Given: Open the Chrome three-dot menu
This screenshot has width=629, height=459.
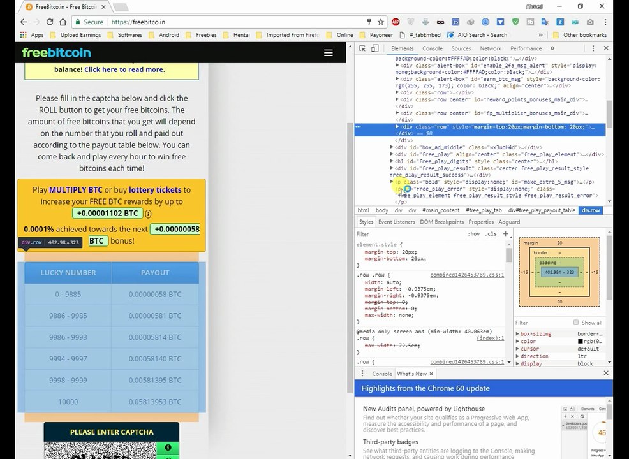Looking at the screenshot, I should tap(605, 22).
